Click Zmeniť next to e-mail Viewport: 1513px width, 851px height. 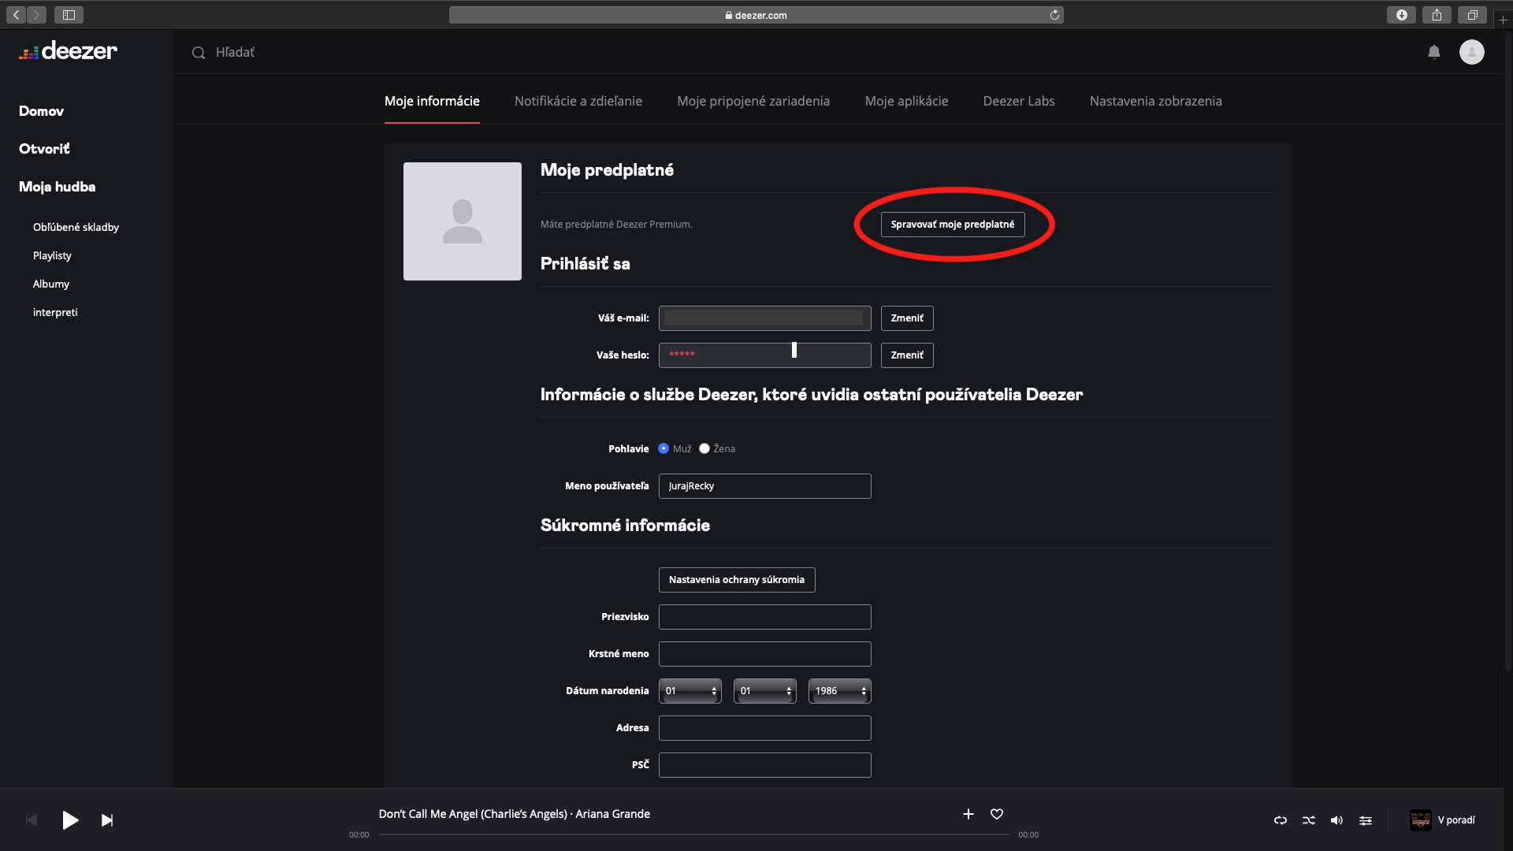tap(907, 318)
